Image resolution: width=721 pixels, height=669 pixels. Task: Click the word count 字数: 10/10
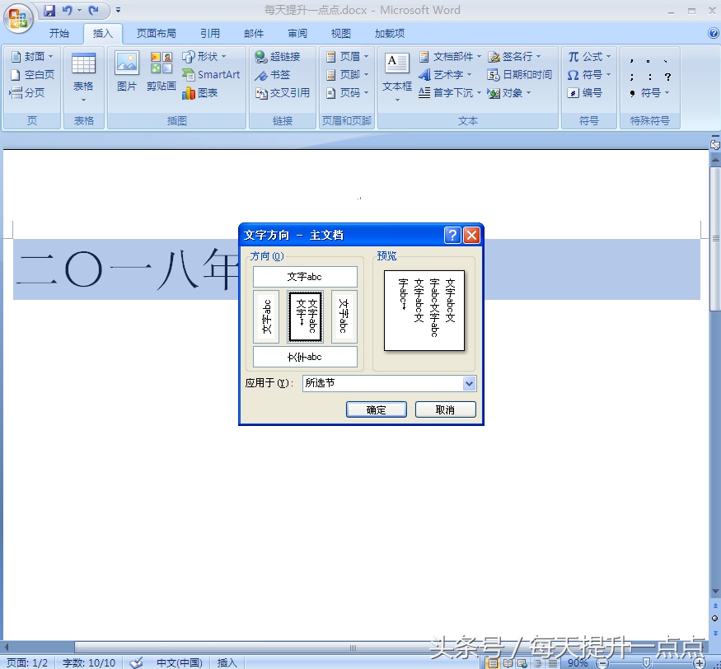(x=89, y=662)
